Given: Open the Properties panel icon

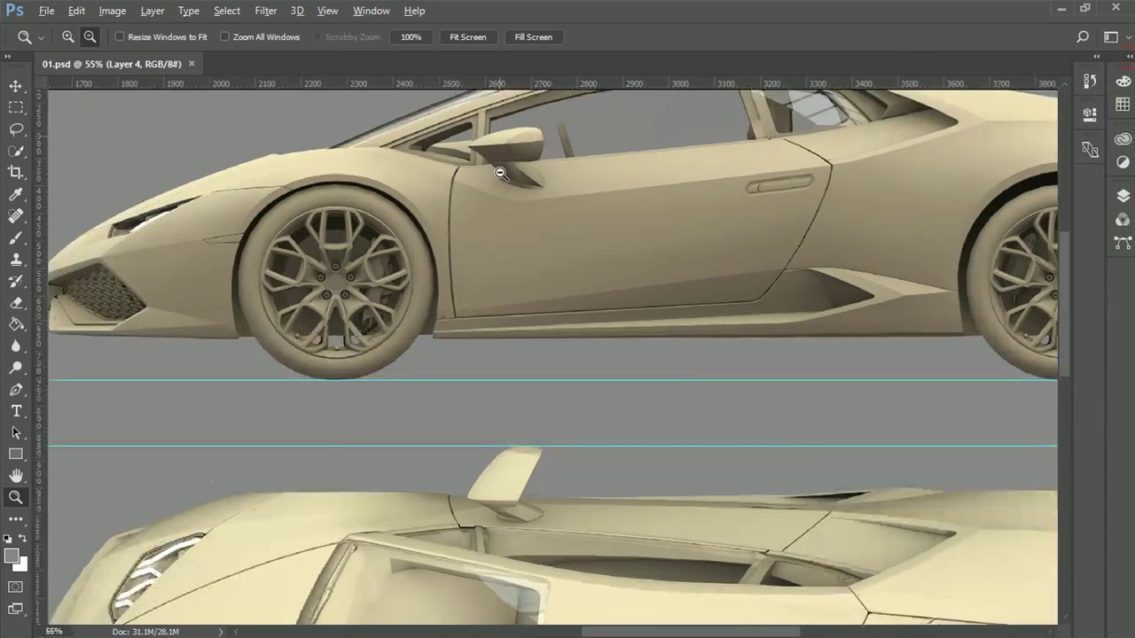Looking at the screenshot, I should pos(1090,114).
